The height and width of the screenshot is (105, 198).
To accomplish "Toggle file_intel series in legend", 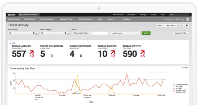I will 179,86.
